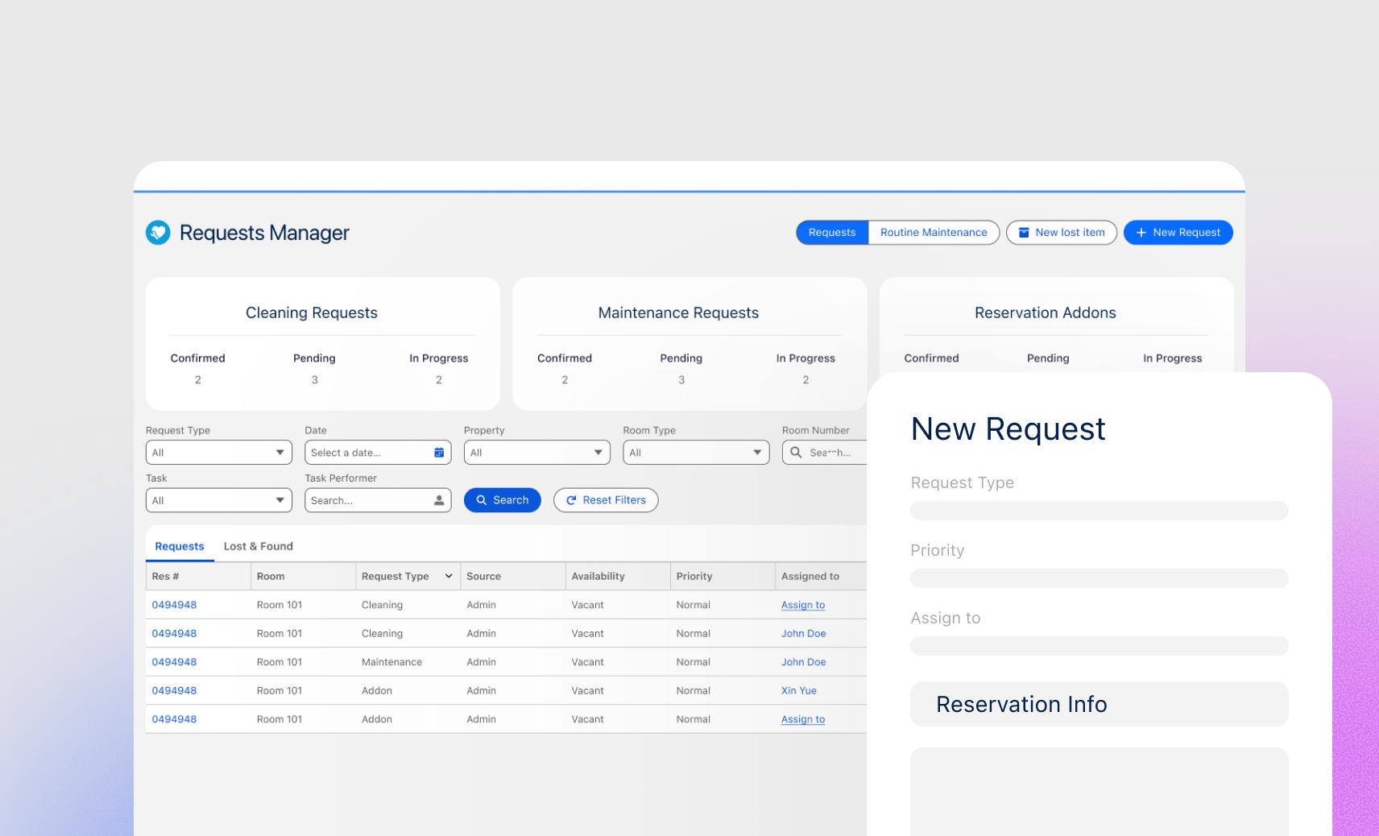Click the Assign to link in first row
The width and height of the screenshot is (1379, 836).
pos(802,605)
